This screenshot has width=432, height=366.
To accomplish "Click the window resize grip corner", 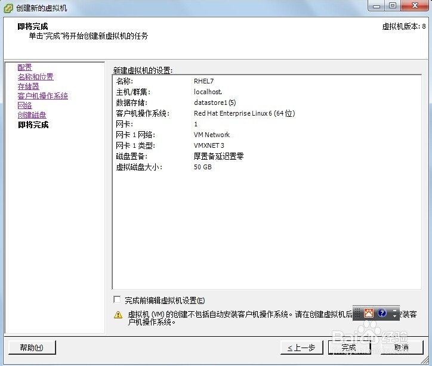I will 425,359.
